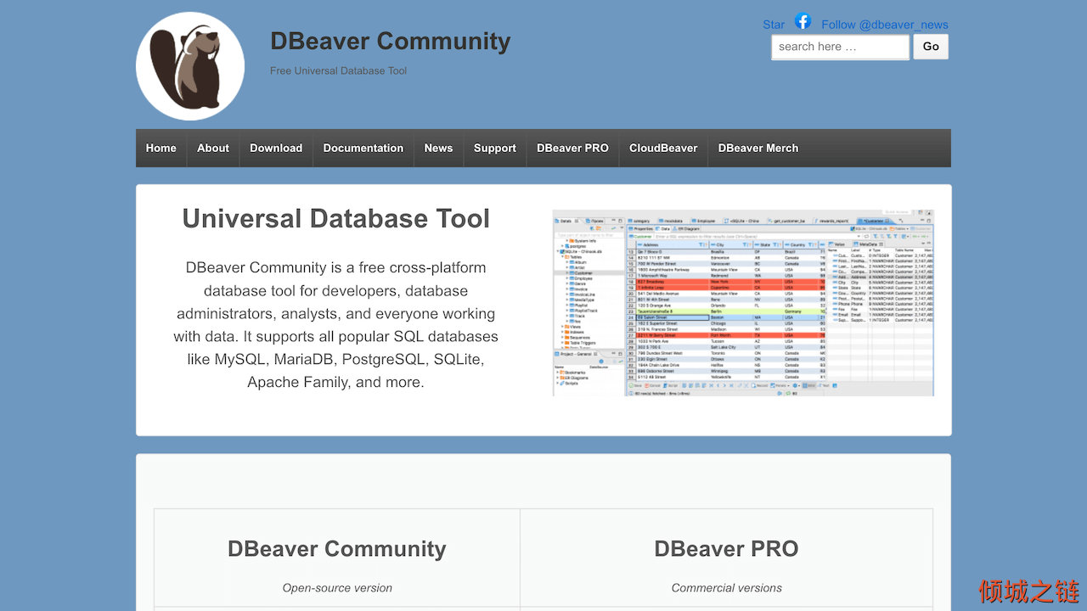The width and height of the screenshot is (1087, 611).
Task: Click the DBeaver application screenshot thumbnail
Action: 743,303
